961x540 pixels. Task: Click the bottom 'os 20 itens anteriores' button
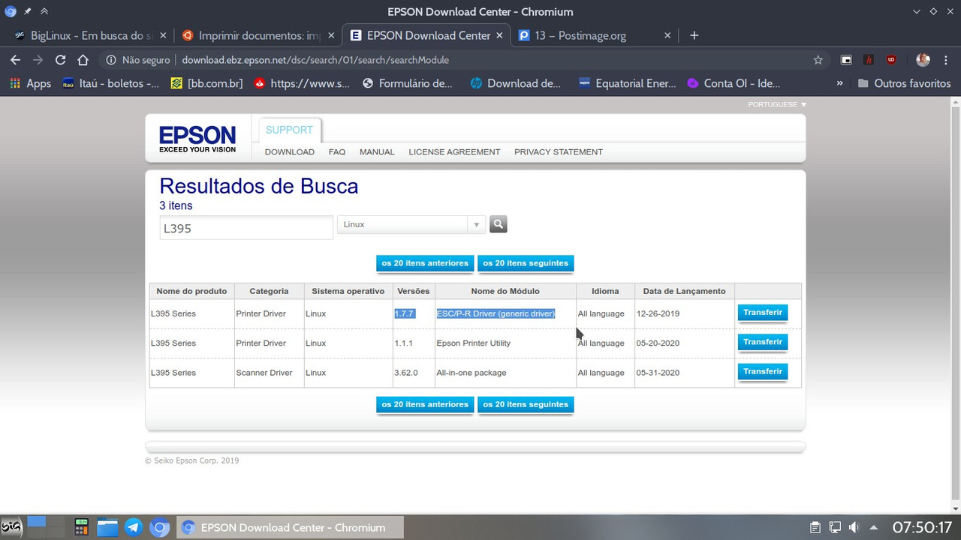[x=426, y=404]
